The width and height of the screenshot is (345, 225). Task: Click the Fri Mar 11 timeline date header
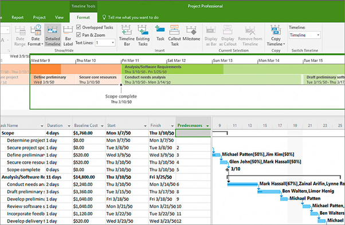[x=131, y=61]
